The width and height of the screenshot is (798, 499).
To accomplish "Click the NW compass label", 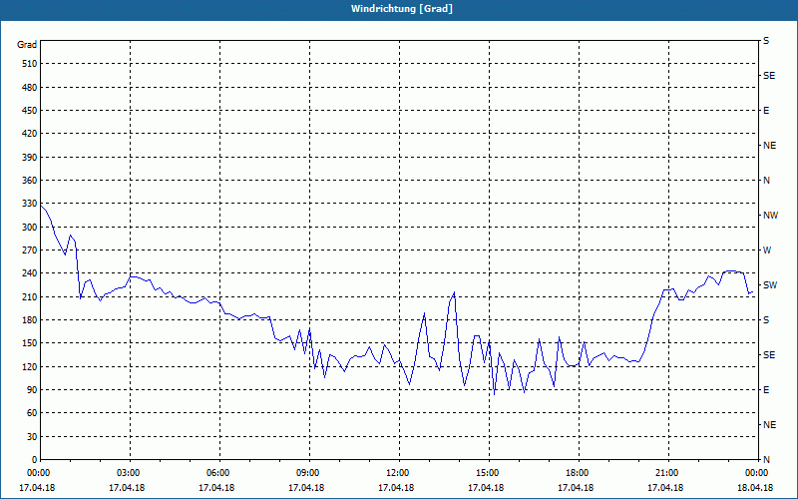I will (x=770, y=216).
